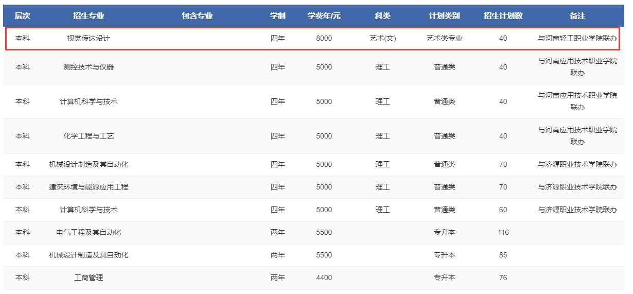The width and height of the screenshot is (633, 294).
Task: Click the 工商管理 major cell
Action: (x=89, y=278)
